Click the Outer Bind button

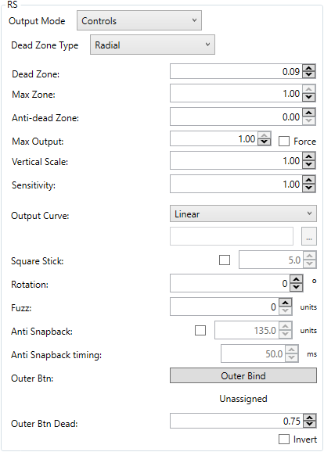(x=243, y=375)
